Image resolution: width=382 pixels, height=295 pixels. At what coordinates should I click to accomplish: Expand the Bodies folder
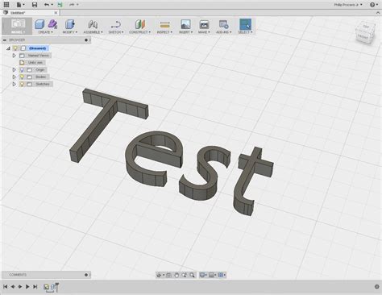[15, 77]
